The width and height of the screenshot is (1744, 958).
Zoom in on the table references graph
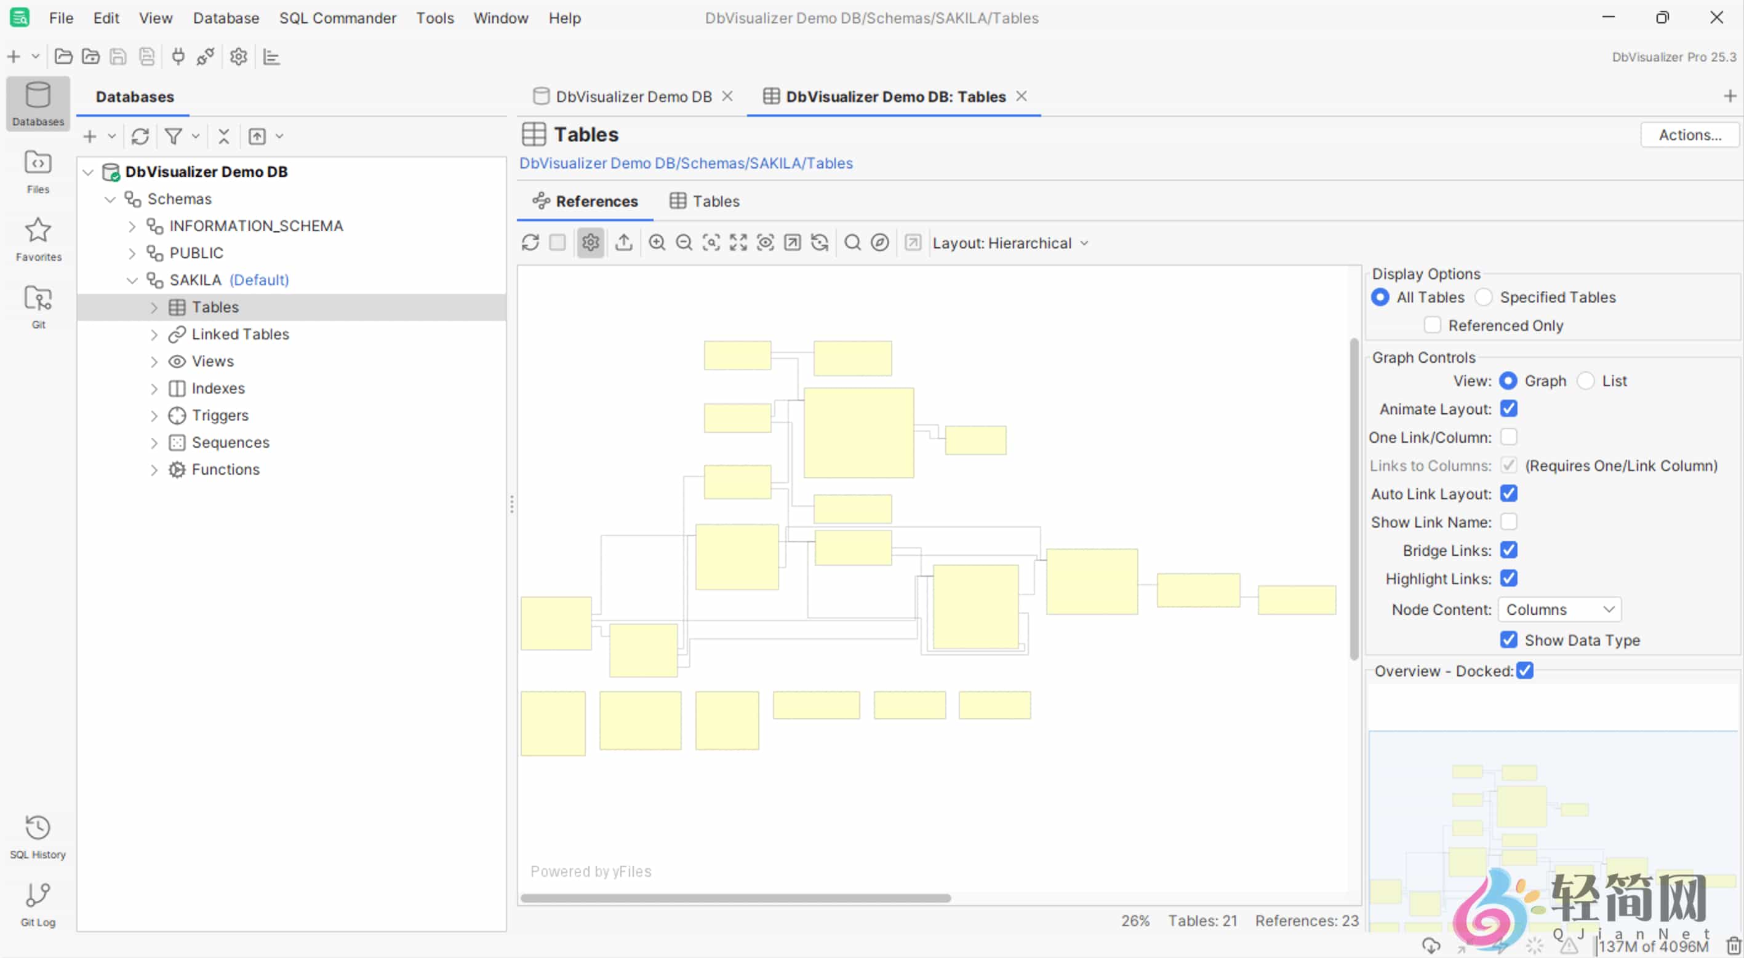pyautogui.click(x=657, y=242)
